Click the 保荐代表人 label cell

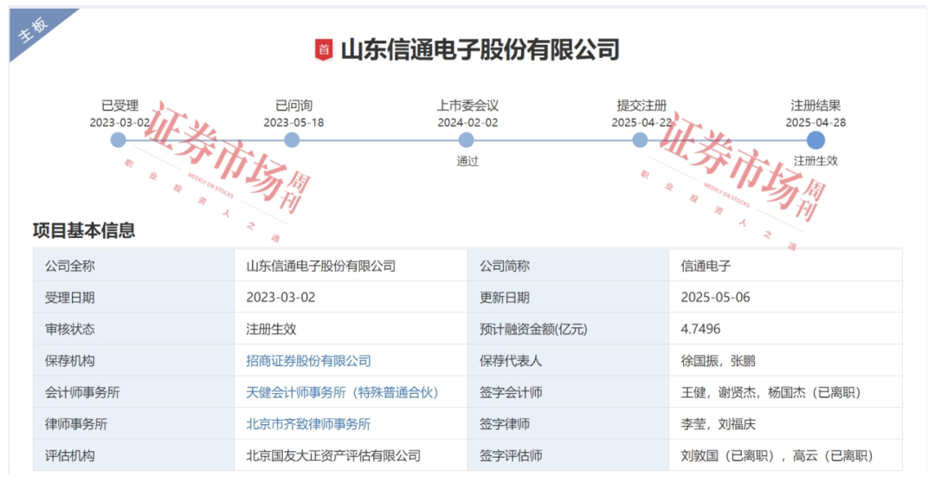tap(568, 361)
